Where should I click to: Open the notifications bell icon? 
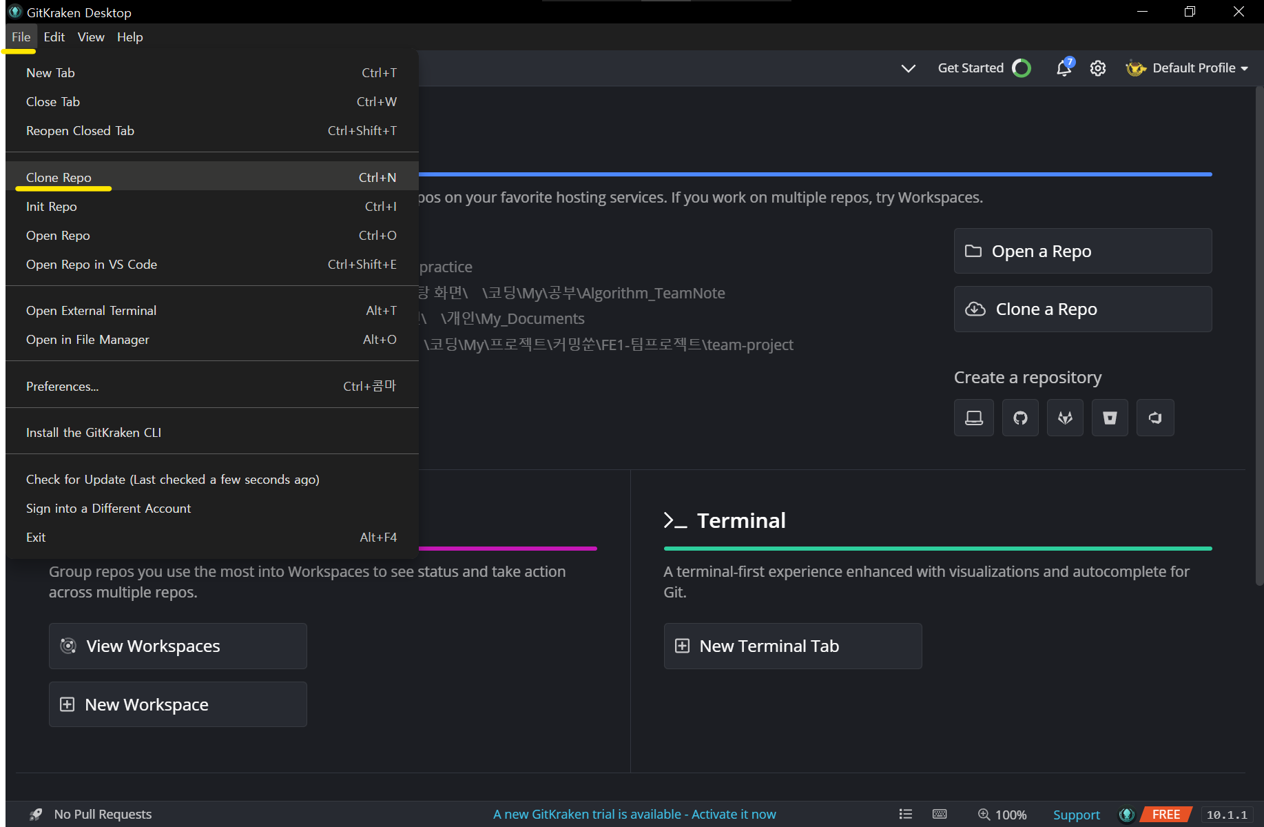(x=1064, y=68)
